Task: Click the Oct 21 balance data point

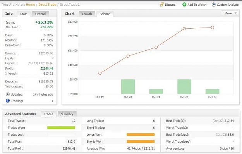Action: tap(156, 47)
